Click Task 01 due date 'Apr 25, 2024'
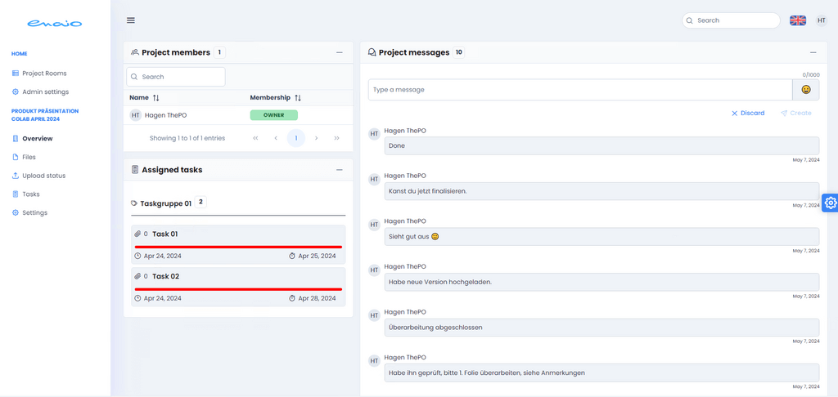Screen dimensions: 838x397 point(317,256)
